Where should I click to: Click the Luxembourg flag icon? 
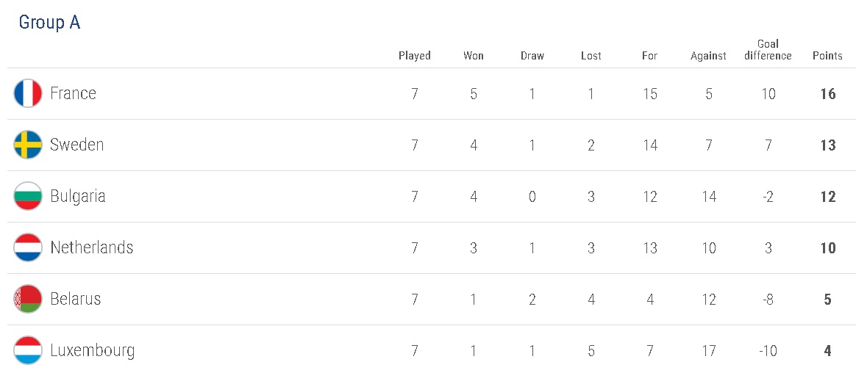pos(28,351)
